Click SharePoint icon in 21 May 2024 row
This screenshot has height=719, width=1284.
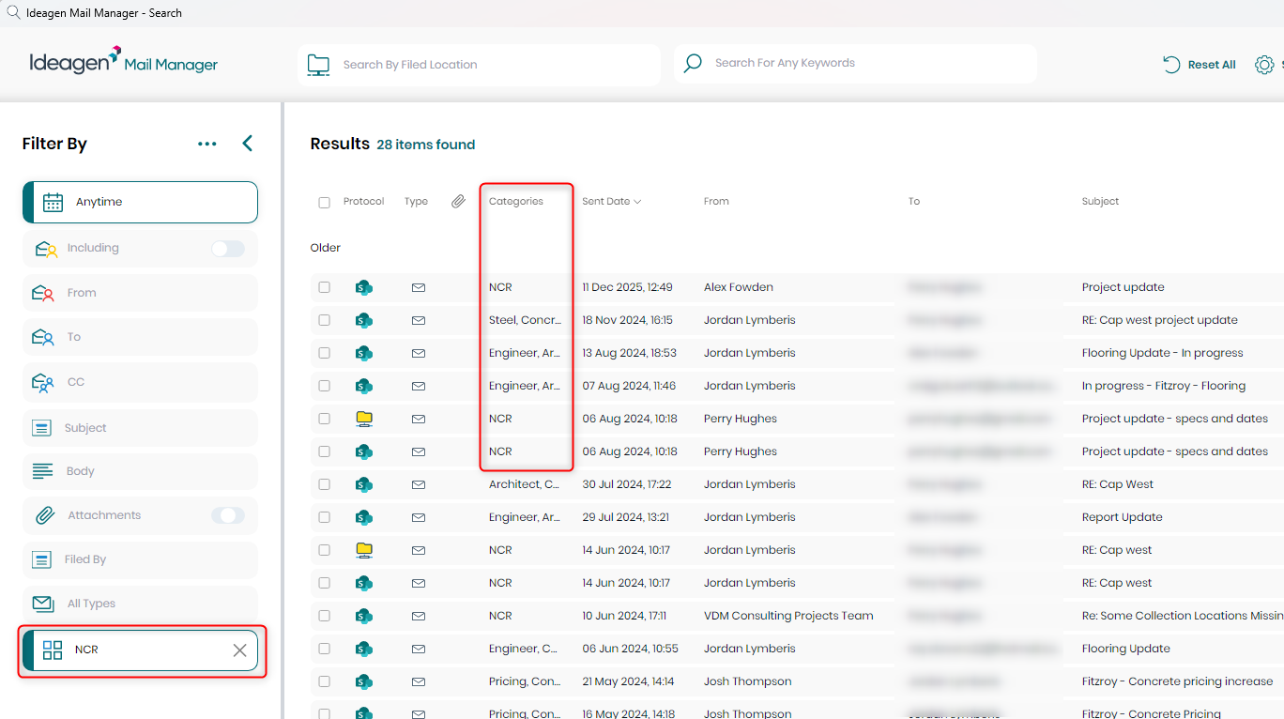tap(363, 681)
